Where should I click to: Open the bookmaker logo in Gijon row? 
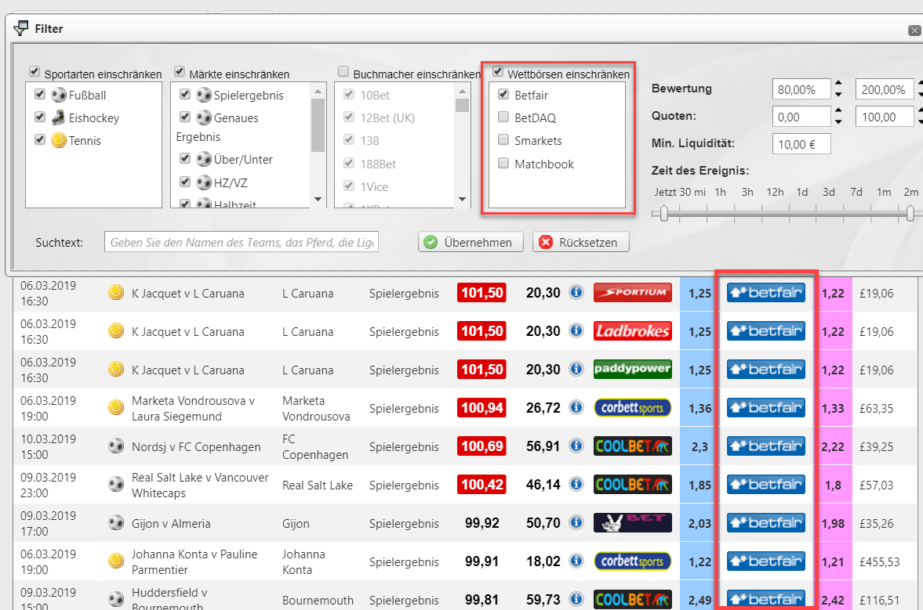[632, 522]
